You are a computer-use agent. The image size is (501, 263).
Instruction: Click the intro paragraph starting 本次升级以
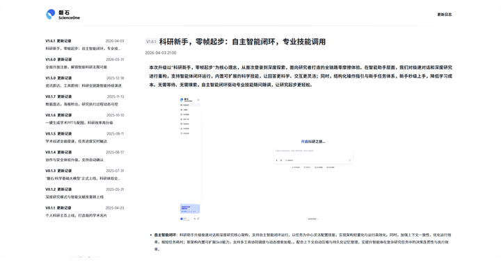[301, 76]
